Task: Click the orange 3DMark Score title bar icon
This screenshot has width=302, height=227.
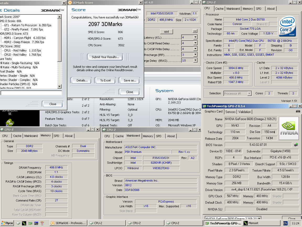Action: (x=70, y=3)
